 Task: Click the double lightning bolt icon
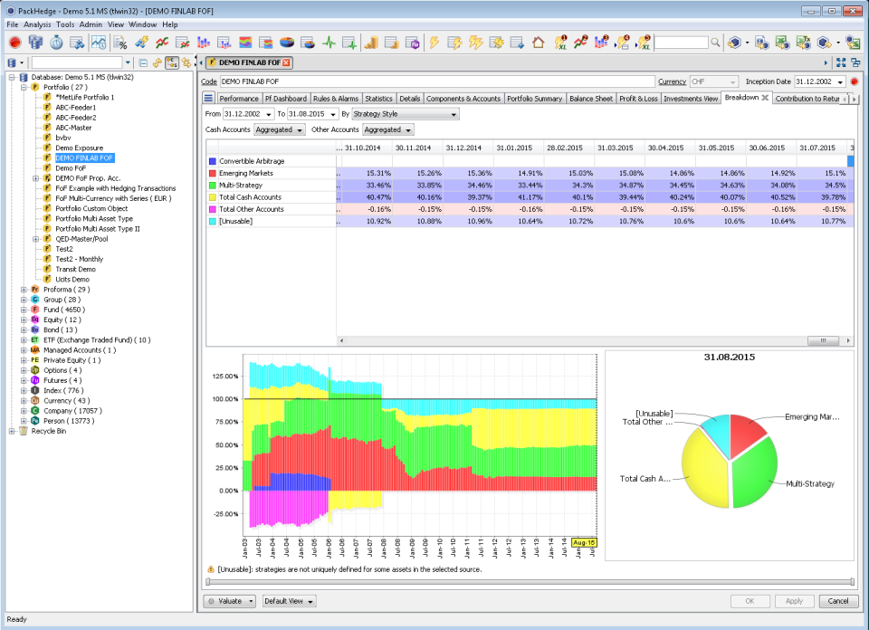click(x=475, y=43)
